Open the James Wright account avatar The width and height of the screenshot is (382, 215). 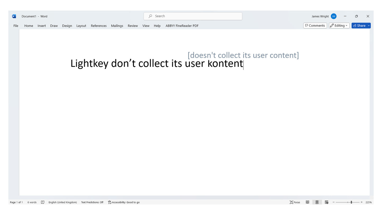[334, 16]
